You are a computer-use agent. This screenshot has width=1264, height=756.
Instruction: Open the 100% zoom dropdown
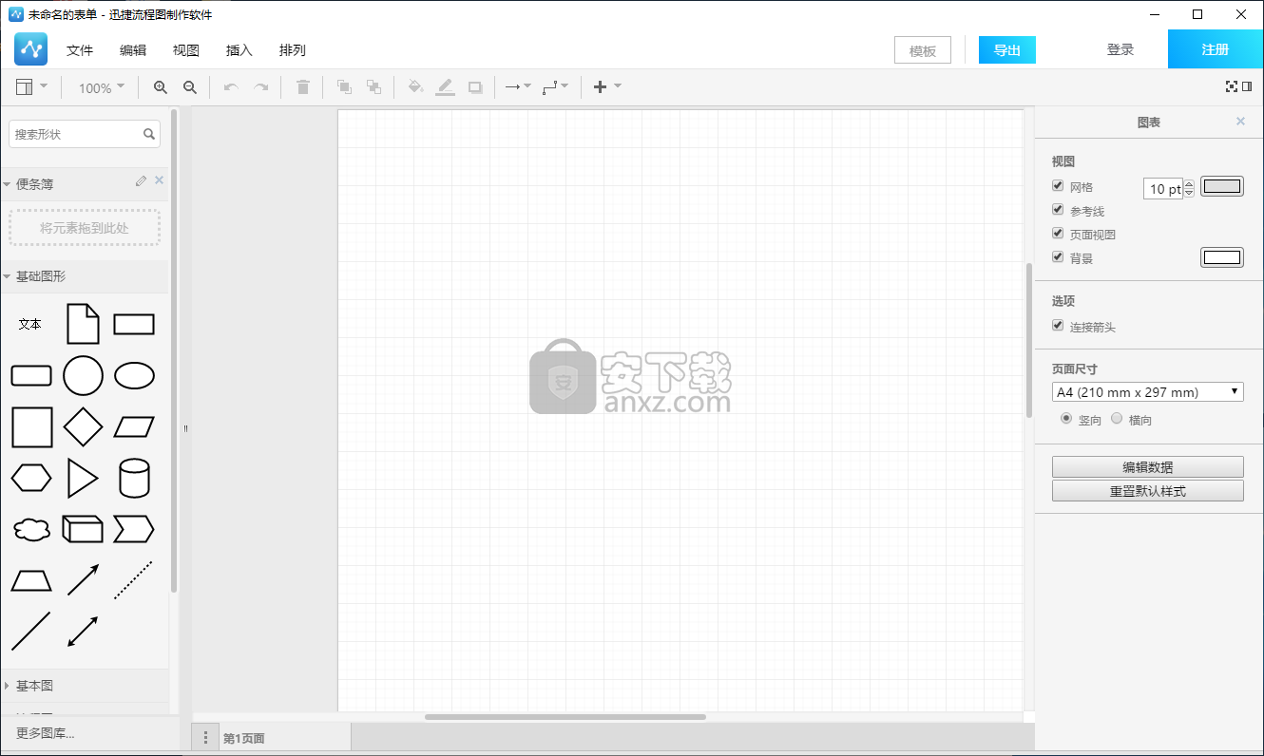pos(101,87)
